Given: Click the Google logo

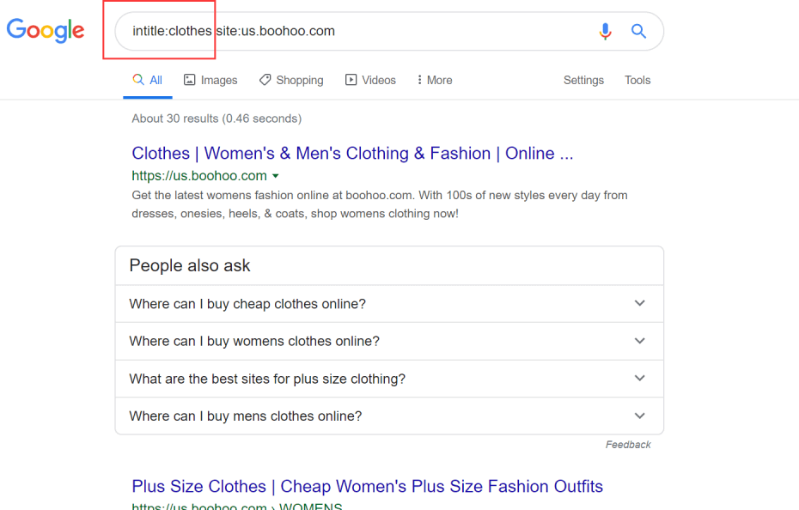Looking at the screenshot, I should pos(46,31).
